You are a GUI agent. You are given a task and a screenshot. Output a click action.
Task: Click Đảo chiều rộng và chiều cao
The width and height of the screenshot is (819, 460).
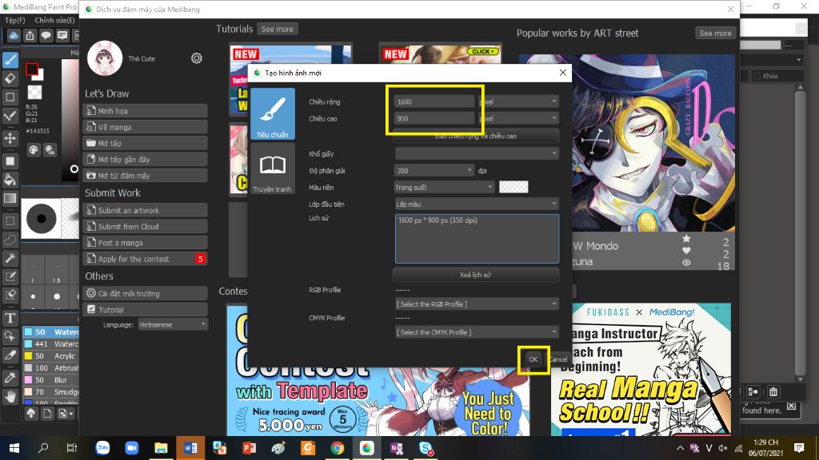pyautogui.click(x=476, y=136)
